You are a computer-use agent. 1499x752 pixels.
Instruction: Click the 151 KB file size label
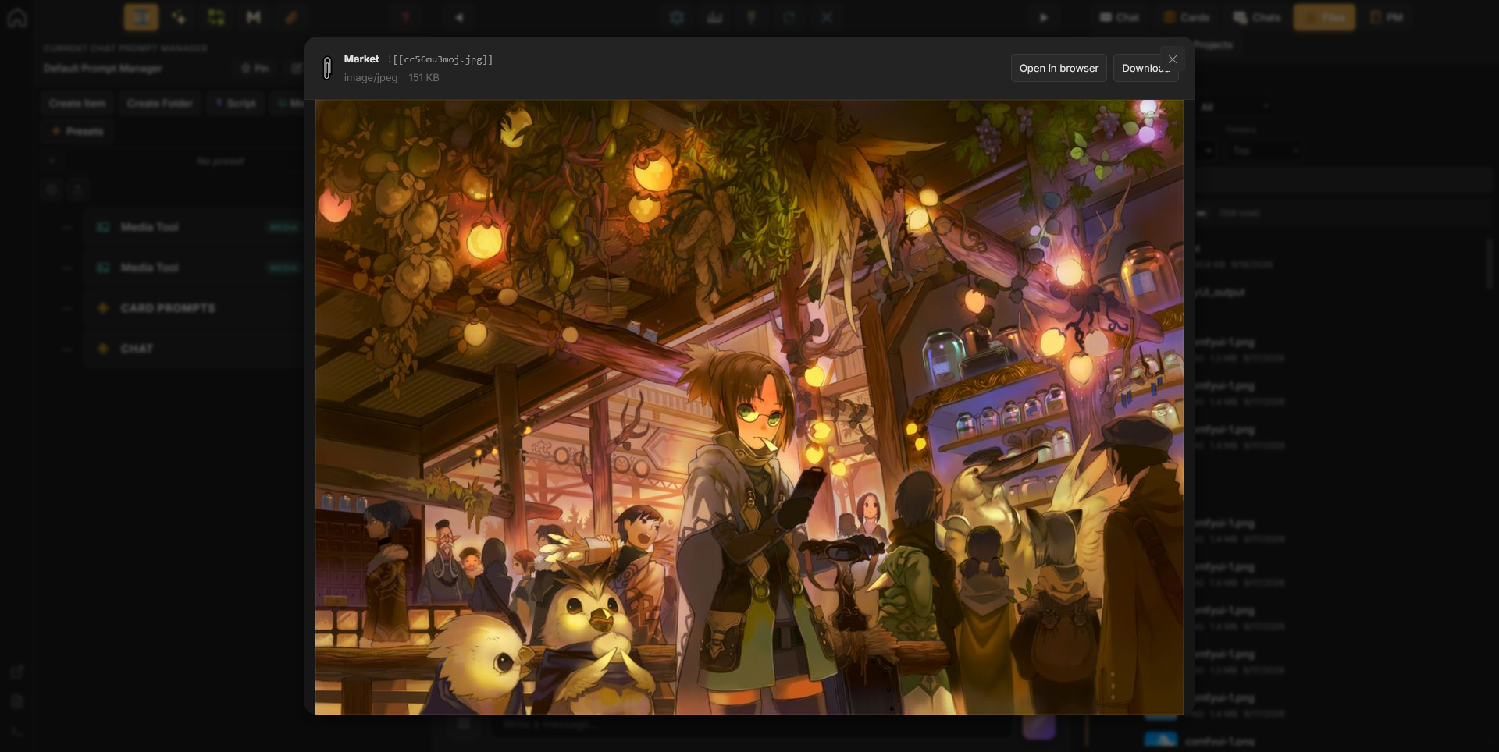424,77
